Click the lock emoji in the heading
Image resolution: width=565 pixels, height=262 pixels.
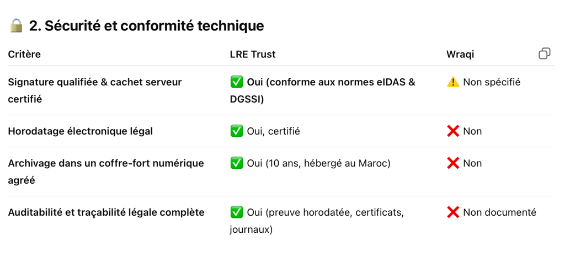tap(16, 25)
